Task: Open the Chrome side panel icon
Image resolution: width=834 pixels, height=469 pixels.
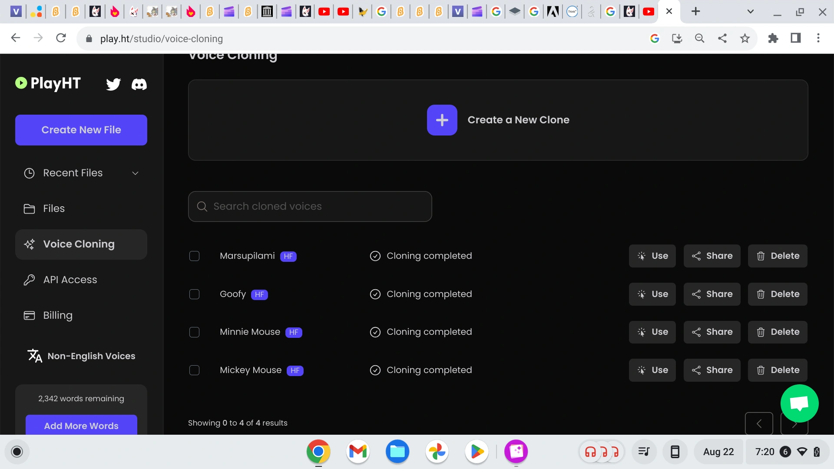Action: (x=796, y=38)
